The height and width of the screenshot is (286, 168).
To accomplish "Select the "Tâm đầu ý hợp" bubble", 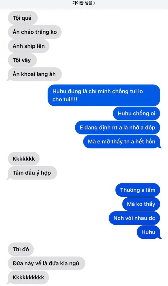I will pos(32,173).
